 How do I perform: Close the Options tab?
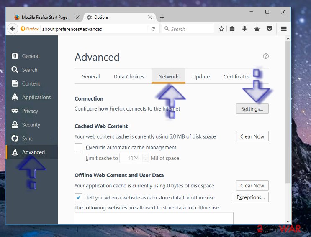[x=150, y=18]
